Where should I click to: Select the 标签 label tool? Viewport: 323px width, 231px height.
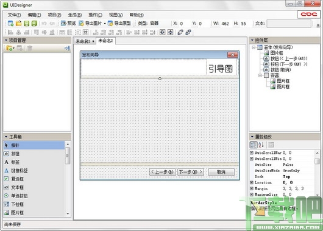(x=34, y=162)
